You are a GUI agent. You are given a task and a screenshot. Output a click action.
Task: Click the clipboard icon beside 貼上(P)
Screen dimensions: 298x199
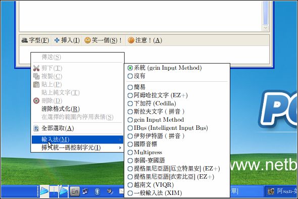(x=36, y=84)
